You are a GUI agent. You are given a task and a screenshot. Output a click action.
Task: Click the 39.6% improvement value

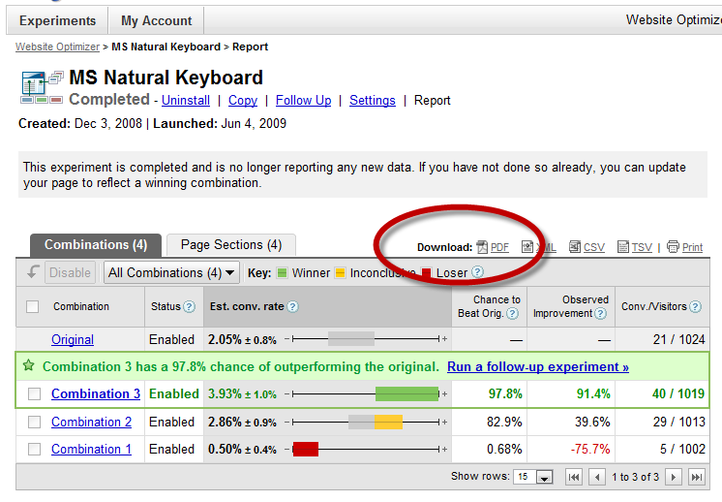point(592,422)
